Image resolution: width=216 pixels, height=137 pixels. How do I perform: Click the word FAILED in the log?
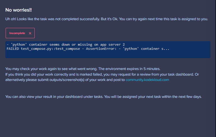pos(12,48)
